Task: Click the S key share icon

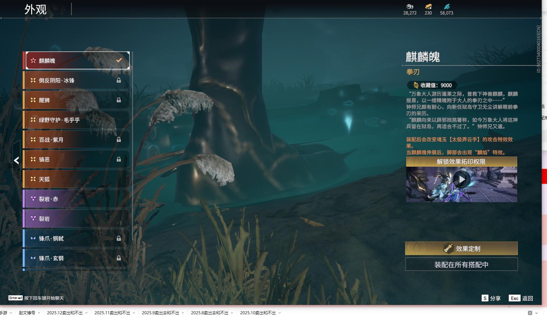Action: [485, 298]
